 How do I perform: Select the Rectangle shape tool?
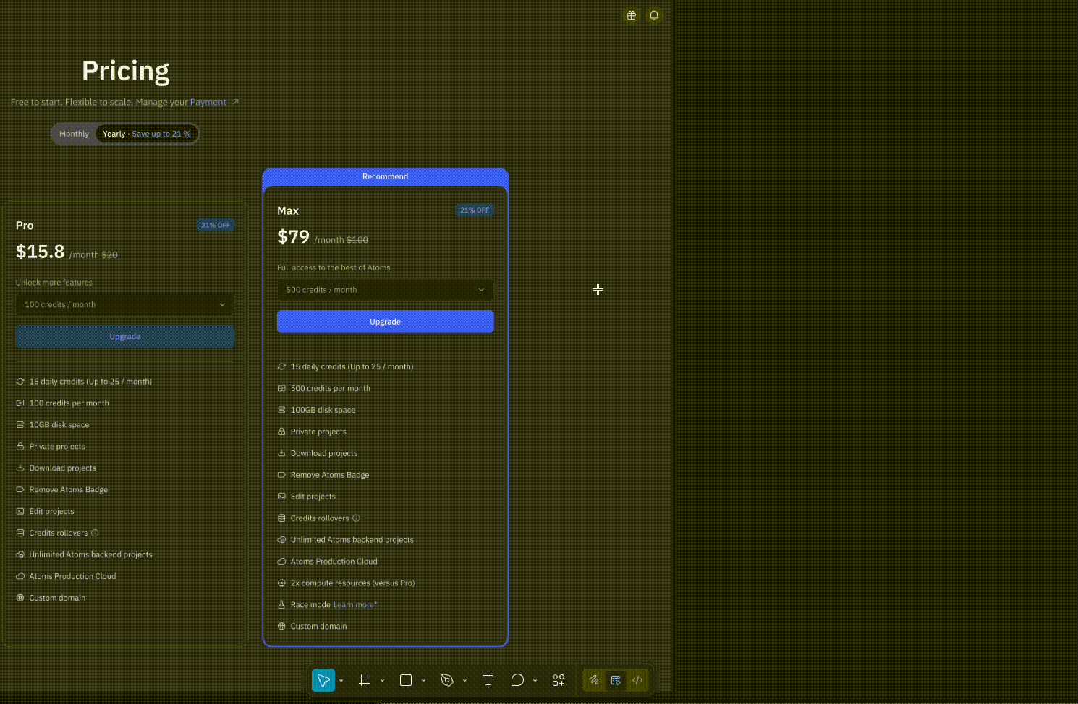coord(406,680)
